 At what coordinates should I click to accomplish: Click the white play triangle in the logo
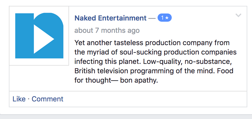(x=42, y=39)
